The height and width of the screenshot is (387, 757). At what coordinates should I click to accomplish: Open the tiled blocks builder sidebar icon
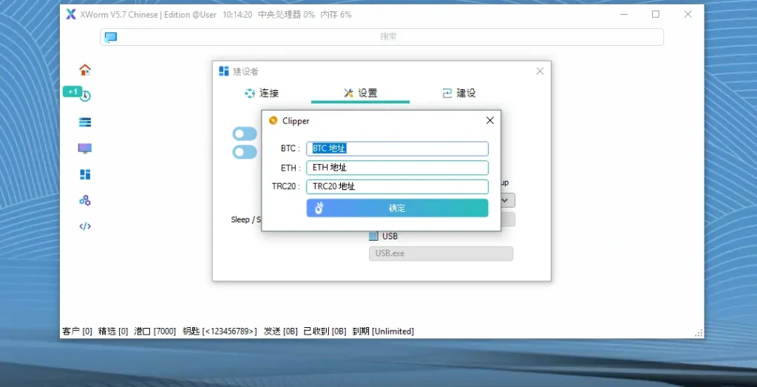[x=85, y=174]
